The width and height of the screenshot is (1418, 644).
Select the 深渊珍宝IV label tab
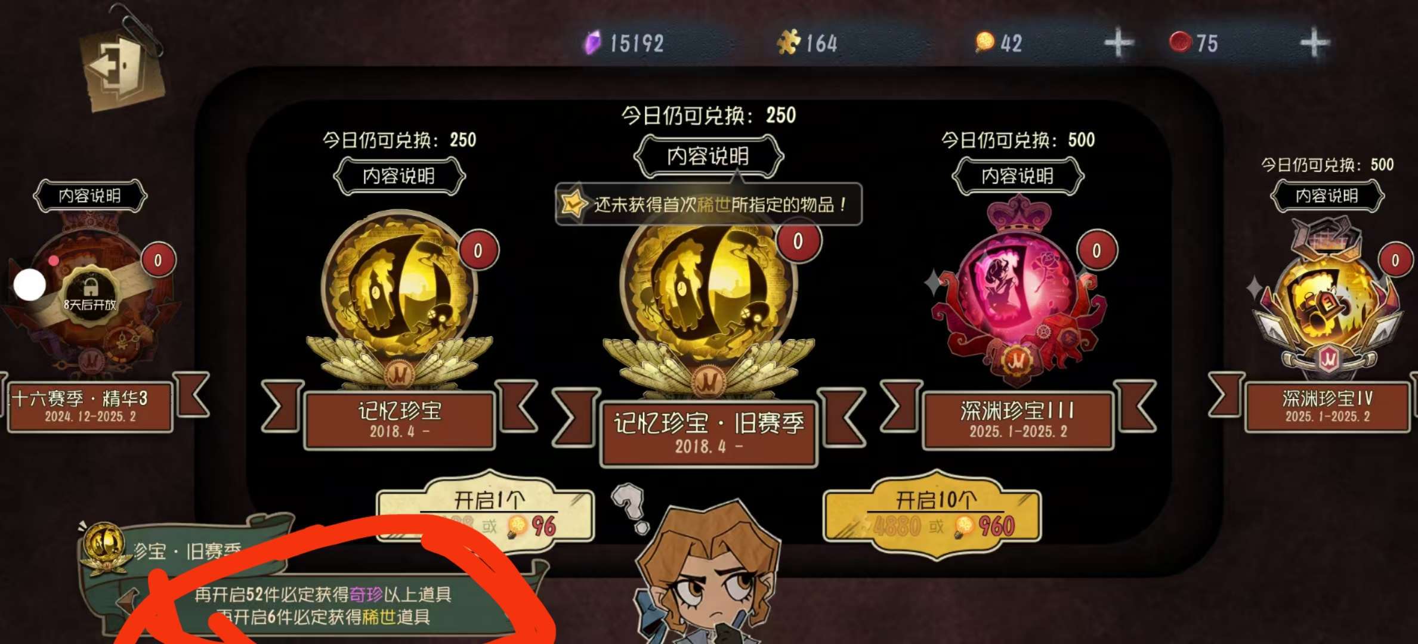[1327, 407]
